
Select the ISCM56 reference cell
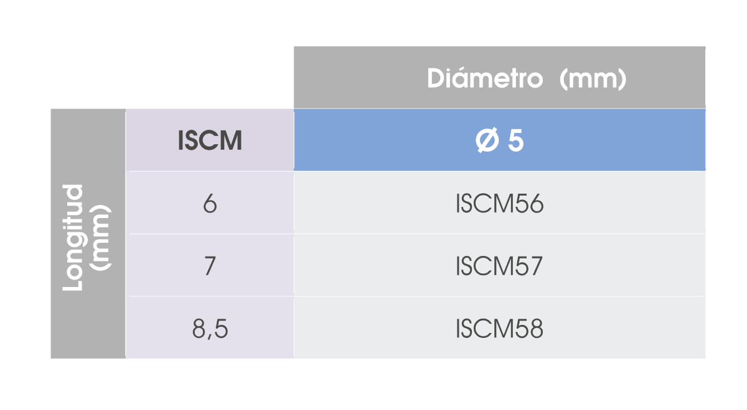click(x=499, y=204)
